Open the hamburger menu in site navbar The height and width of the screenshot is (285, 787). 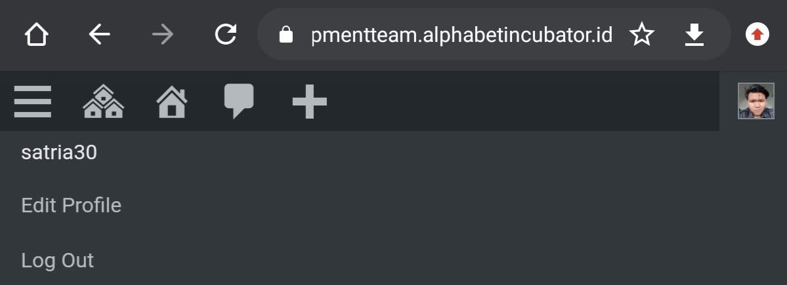[x=32, y=102]
